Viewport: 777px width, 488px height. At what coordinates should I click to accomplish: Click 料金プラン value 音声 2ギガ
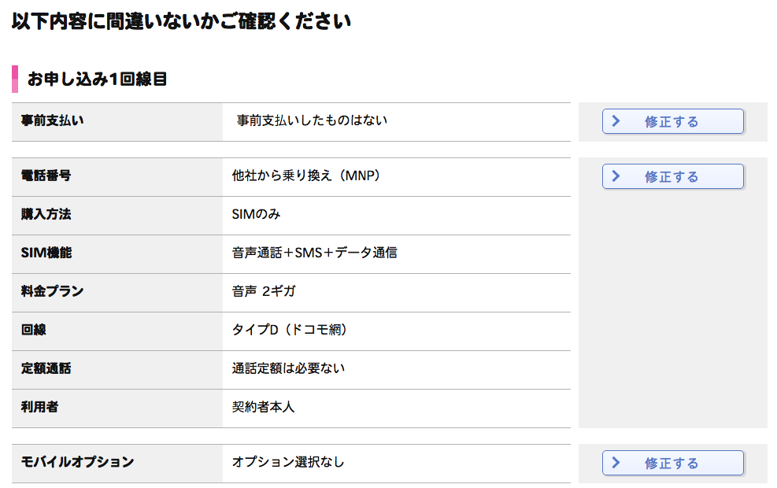264,291
